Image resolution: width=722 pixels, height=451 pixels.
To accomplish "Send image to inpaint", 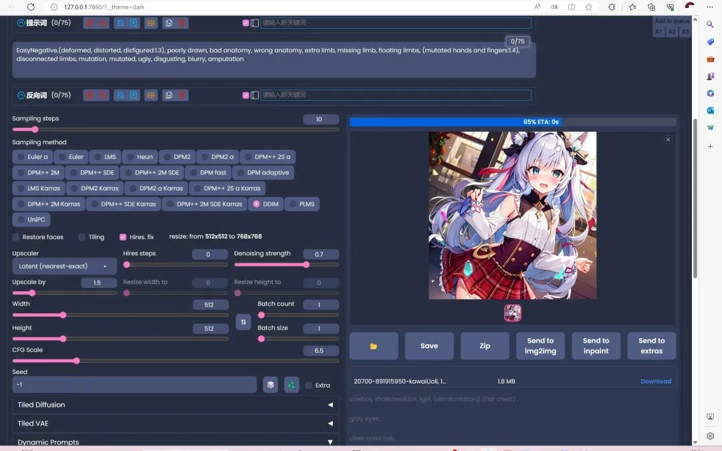I will click(596, 346).
